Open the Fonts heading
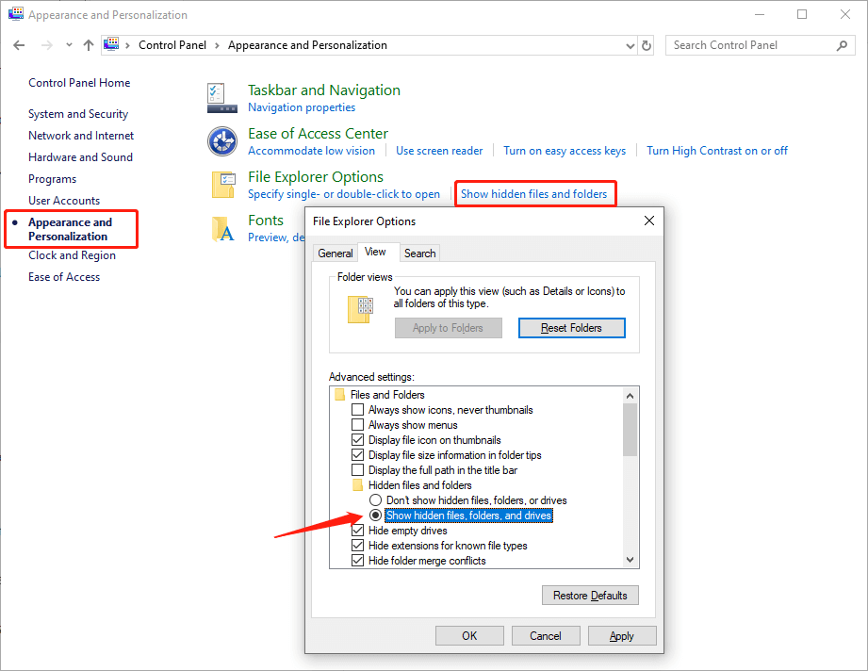 point(266,221)
